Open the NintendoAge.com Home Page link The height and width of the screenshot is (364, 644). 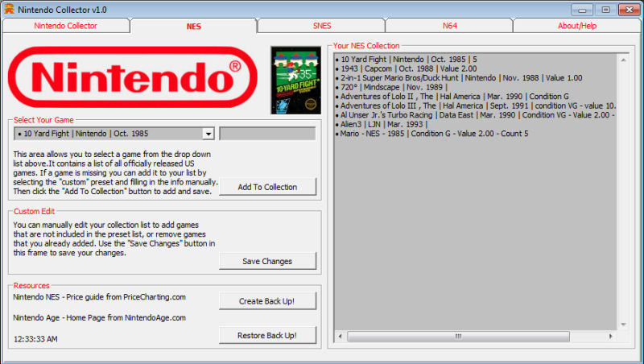coord(99,317)
